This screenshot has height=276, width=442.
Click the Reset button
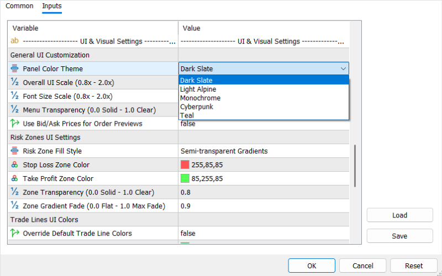point(414,266)
